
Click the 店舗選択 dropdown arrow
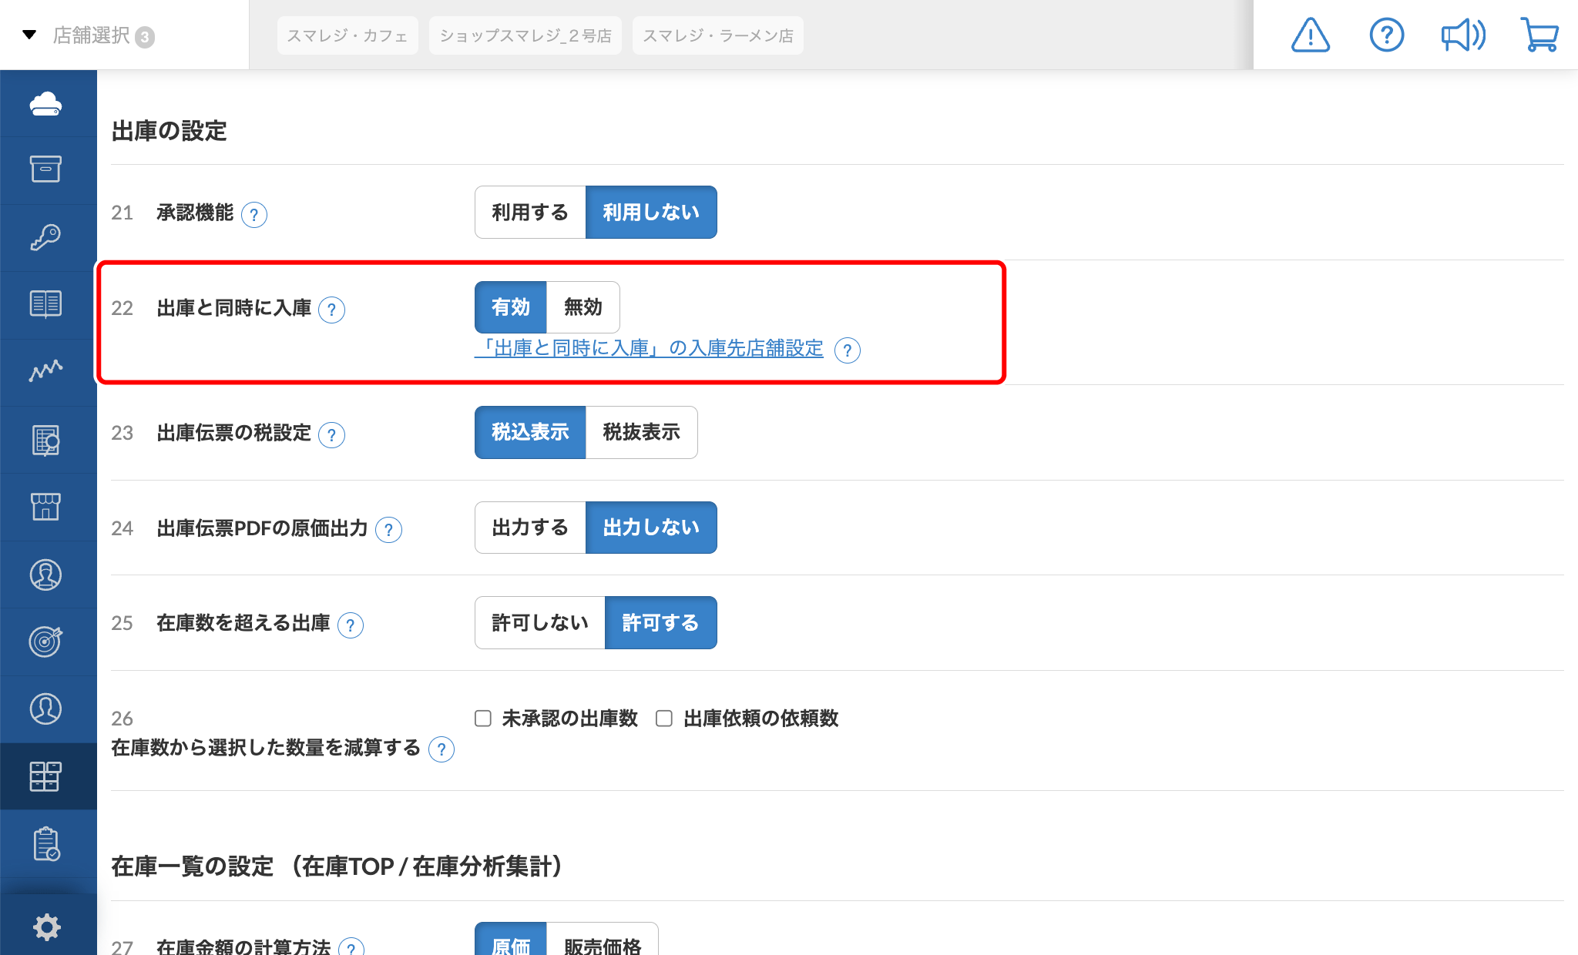[x=29, y=35]
